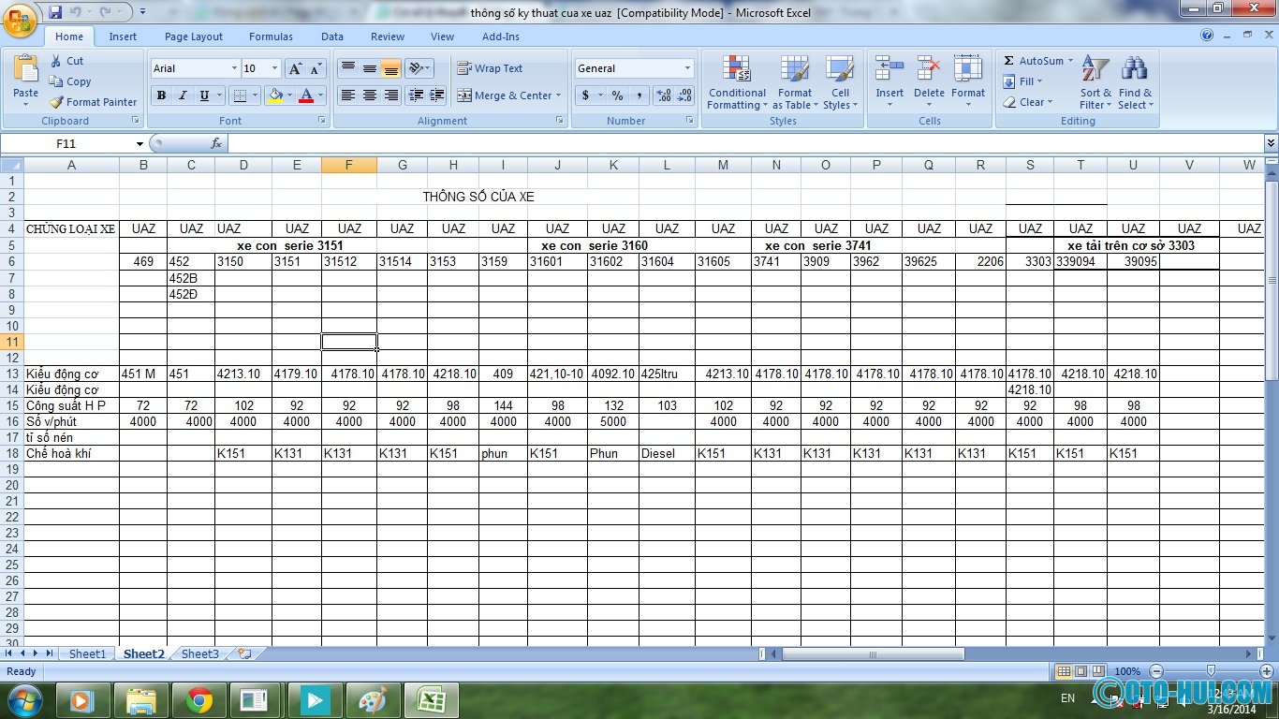Apply the yellow fill color
Viewport: 1279px width, 719px height.
pyautogui.click(x=274, y=95)
